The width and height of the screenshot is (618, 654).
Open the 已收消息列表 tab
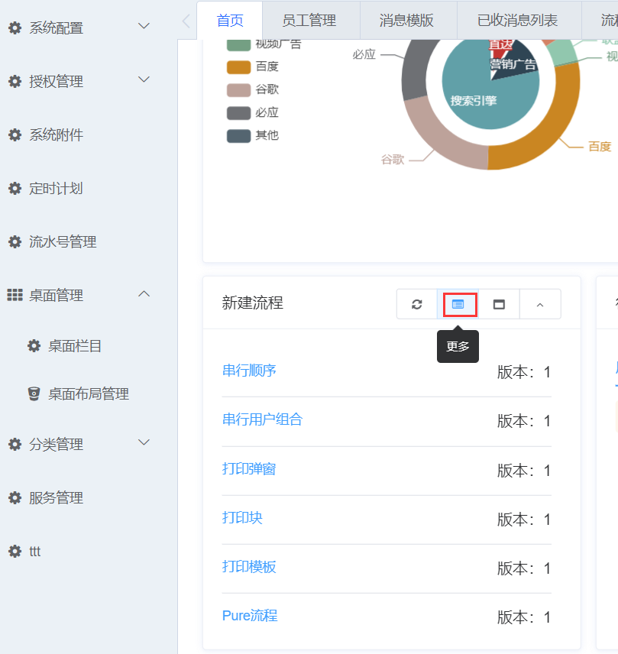point(517,21)
